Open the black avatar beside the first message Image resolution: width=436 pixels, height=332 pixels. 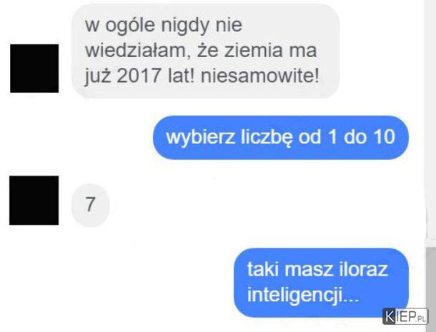pos(34,69)
